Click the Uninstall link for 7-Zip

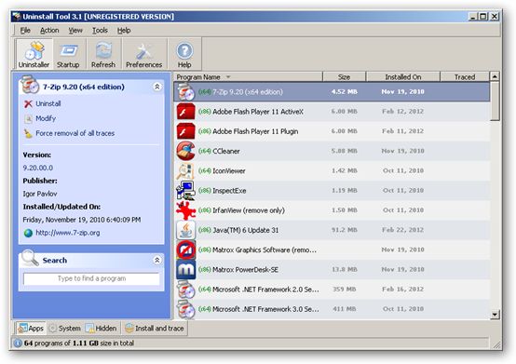click(48, 103)
